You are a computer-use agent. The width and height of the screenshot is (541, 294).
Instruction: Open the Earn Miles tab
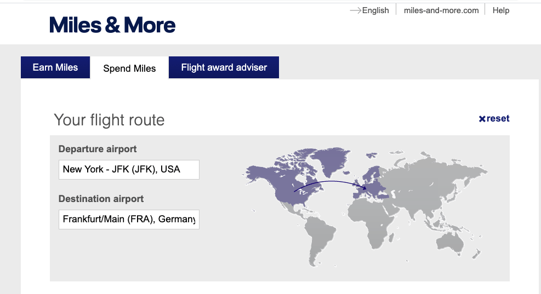coord(55,67)
